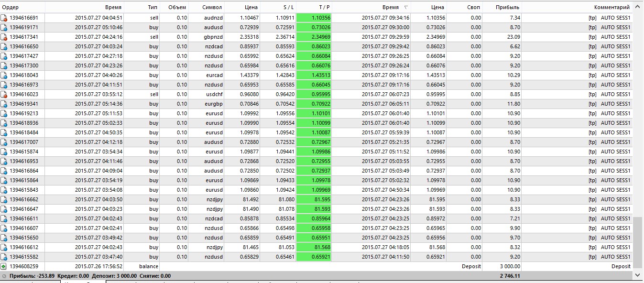
Task: Click the green T/P cell 2.34969
Action: pos(314,37)
